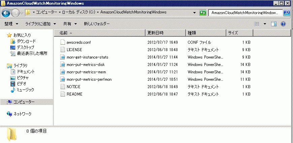
Task: Open ミュージック library
Action: coord(25,90)
